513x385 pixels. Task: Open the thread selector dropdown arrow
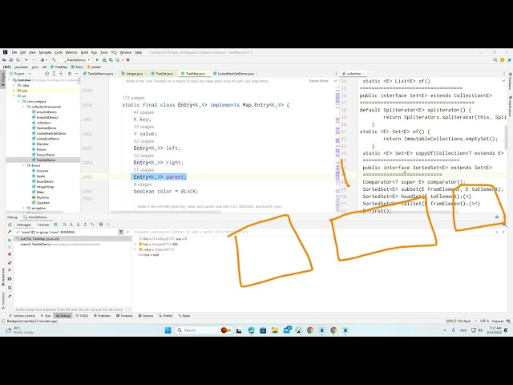[127, 232]
